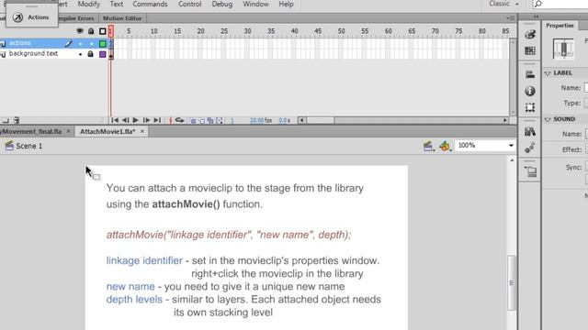
Task: Open the Motion Presets panel icon
Action: pos(530,148)
